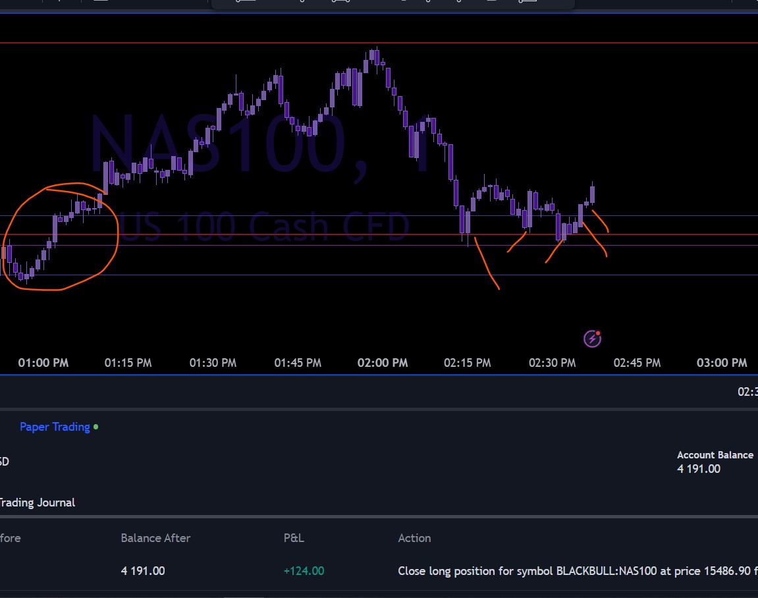The height and width of the screenshot is (598, 758).
Task: Click the 02:30 PM time axis label
Action: [552, 363]
